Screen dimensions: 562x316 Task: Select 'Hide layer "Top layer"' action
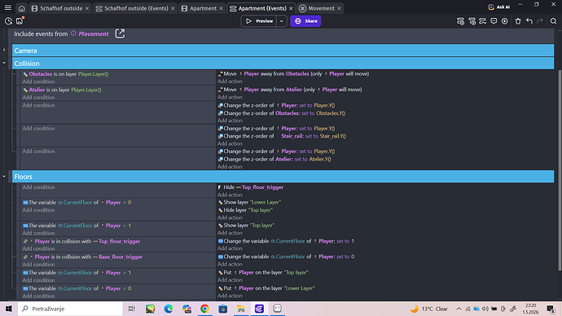pyautogui.click(x=245, y=210)
